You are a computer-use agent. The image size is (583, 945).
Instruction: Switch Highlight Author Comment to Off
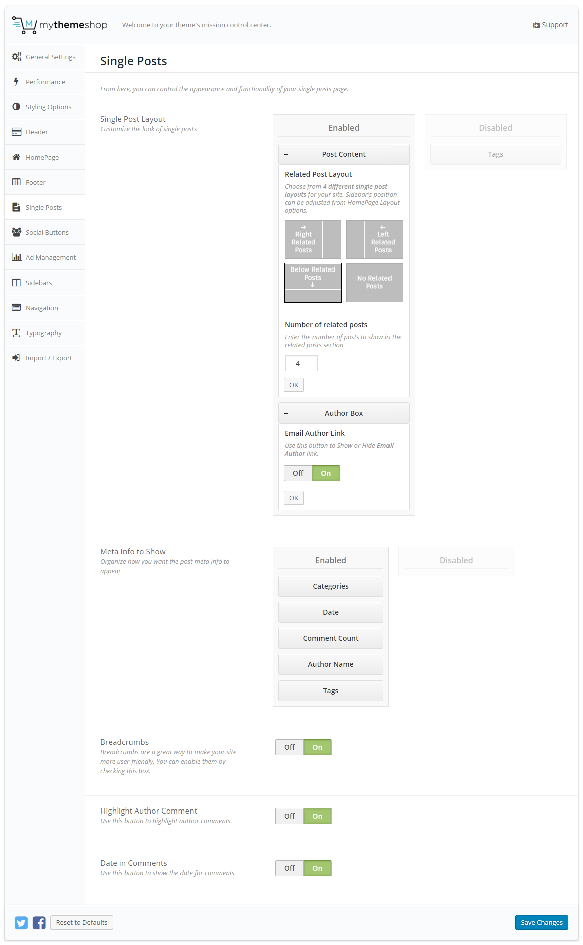click(290, 816)
